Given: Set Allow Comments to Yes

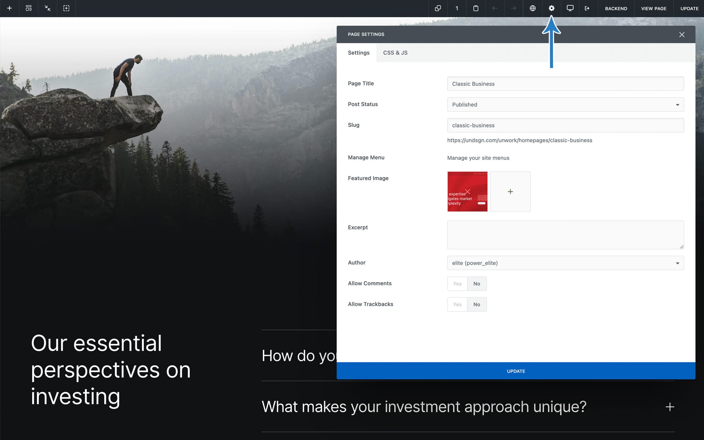Looking at the screenshot, I should 457,283.
